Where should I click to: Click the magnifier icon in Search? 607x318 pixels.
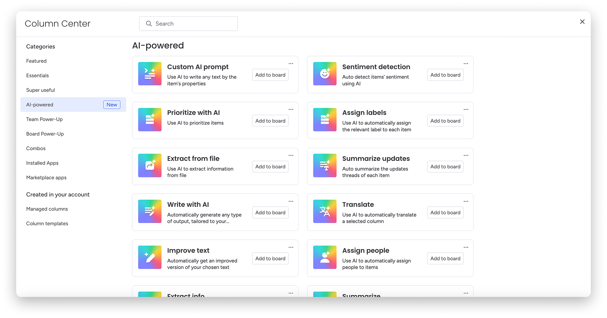pos(149,24)
